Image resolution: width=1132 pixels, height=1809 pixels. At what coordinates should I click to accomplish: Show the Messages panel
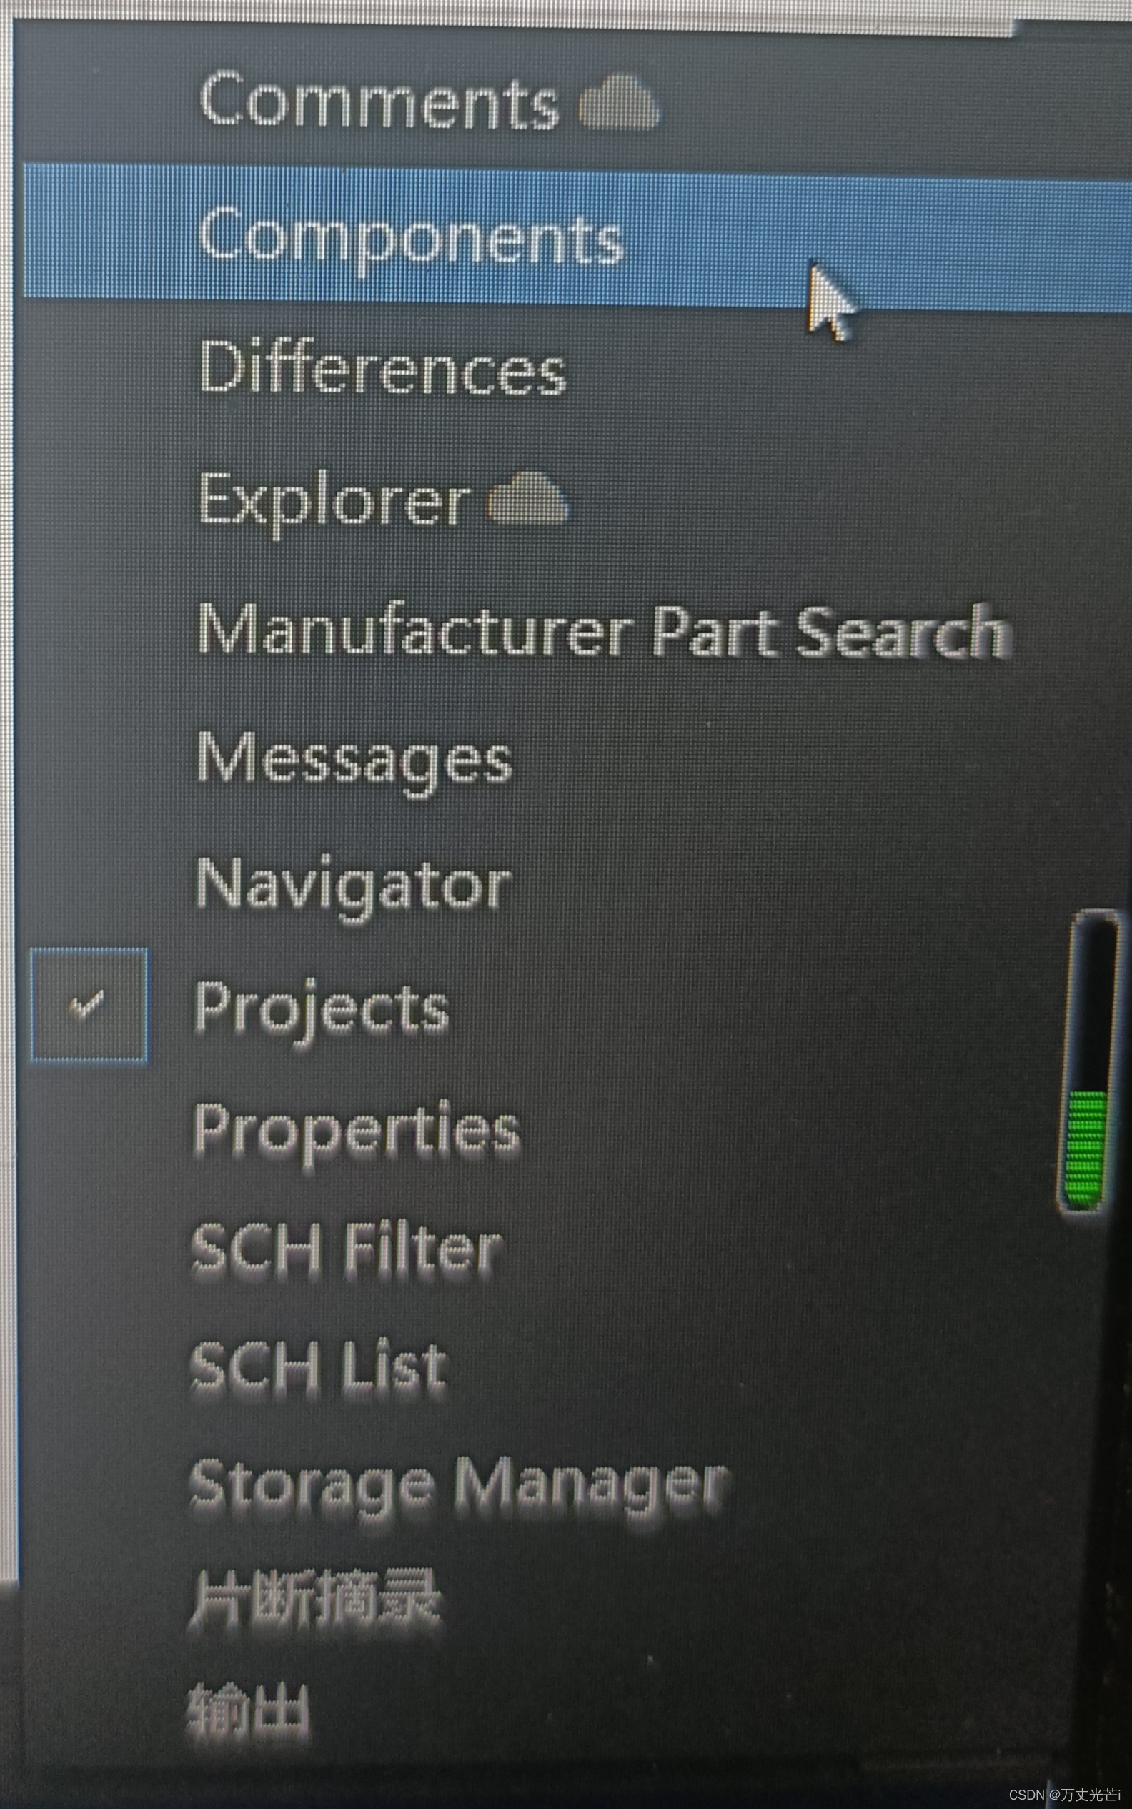354,759
